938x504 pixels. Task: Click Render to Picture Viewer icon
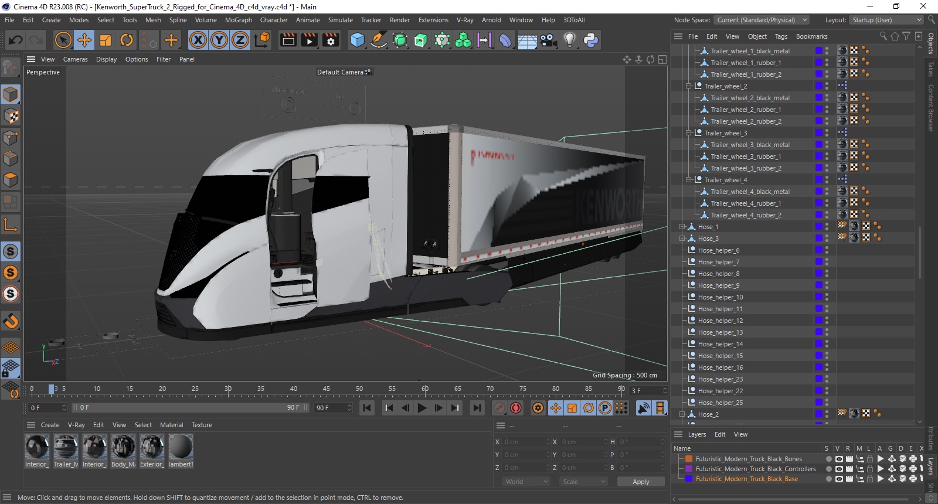309,40
